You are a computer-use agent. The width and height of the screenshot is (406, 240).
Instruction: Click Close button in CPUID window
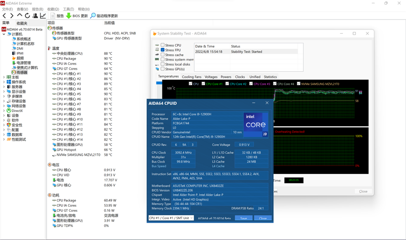[x=263, y=218]
